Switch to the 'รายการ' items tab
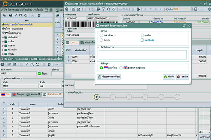The height and width of the screenshot is (140, 211). 74,42
